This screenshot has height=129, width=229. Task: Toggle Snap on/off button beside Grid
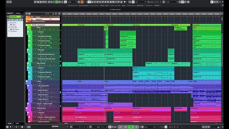click(x=133, y=2)
